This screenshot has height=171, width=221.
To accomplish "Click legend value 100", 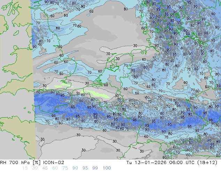I will [x=107, y=168].
